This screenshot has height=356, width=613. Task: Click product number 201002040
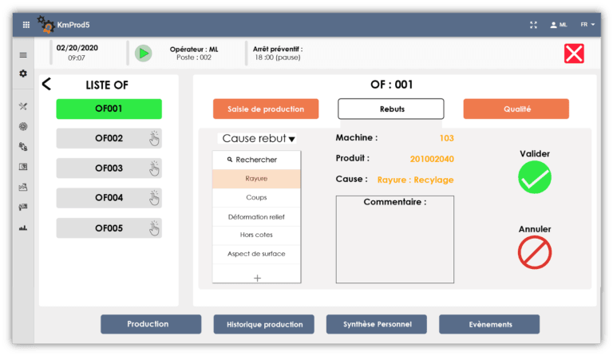pyautogui.click(x=432, y=159)
